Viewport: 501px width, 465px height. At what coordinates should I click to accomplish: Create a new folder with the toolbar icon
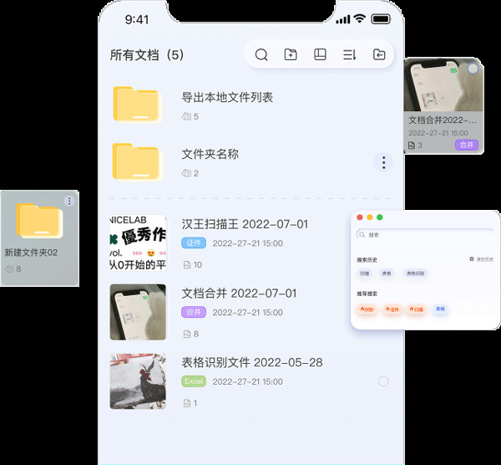point(291,54)
